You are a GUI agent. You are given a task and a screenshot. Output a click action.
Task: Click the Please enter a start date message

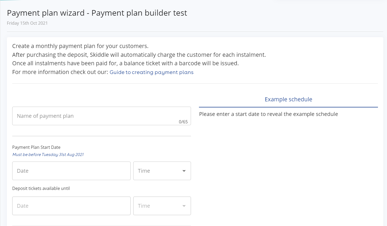click(x=268, y=114)
